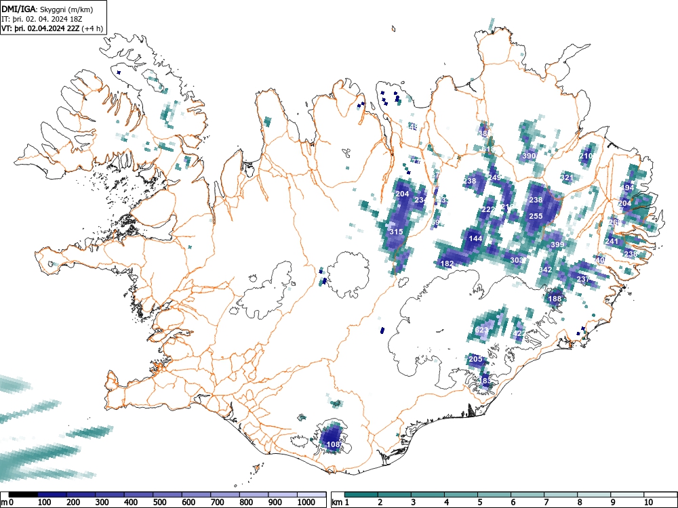Click the visibility value 144 on the map
This screenshot has height=508, width=678.
click(475, 238)
